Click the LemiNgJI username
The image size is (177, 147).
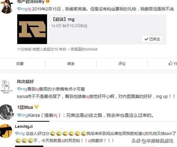24,127
